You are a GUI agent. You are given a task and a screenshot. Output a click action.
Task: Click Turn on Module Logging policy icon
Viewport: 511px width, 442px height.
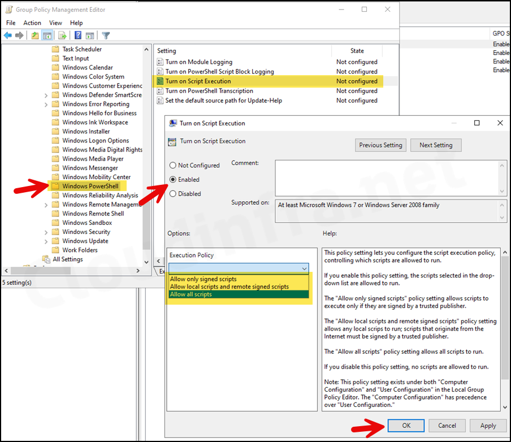(x=160, y=62)
